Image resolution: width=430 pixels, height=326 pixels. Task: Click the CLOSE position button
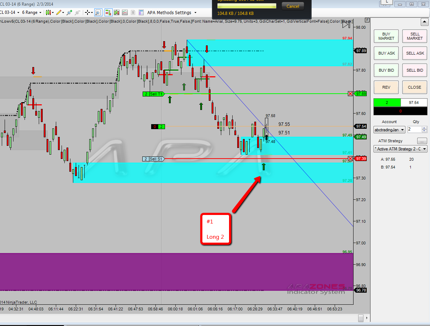click(415, 87)
